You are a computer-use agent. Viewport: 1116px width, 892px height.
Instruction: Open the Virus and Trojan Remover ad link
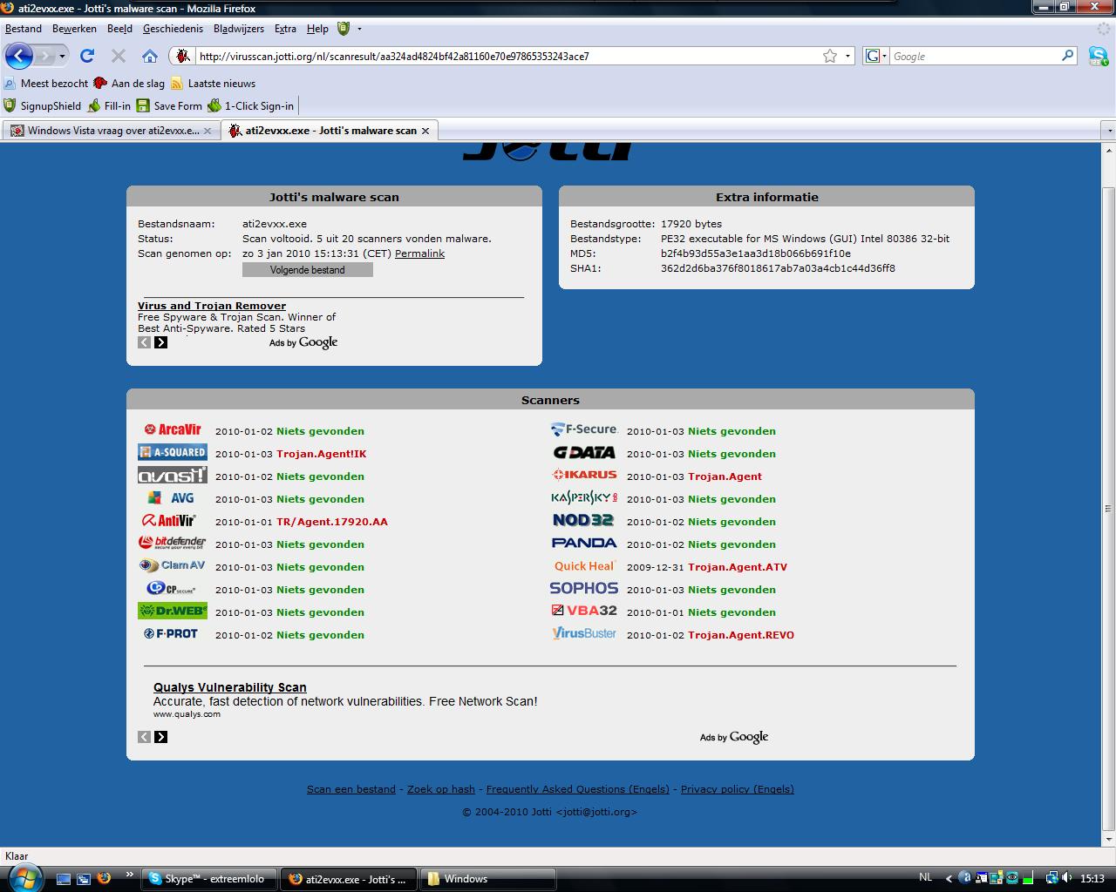(212, 306)
